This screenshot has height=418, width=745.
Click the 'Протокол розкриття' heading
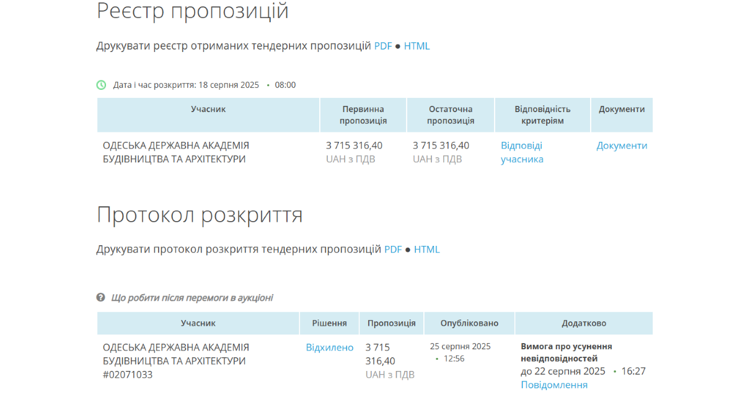click(200, 214)
